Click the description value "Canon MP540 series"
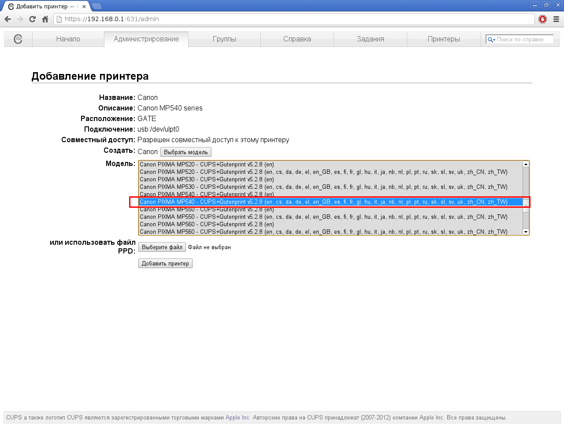The height and width of the screenshot is (427, 564). 170,108
